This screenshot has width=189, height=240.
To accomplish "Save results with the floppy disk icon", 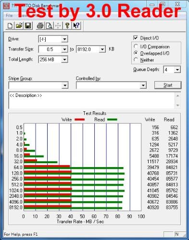I will point(28,25).
